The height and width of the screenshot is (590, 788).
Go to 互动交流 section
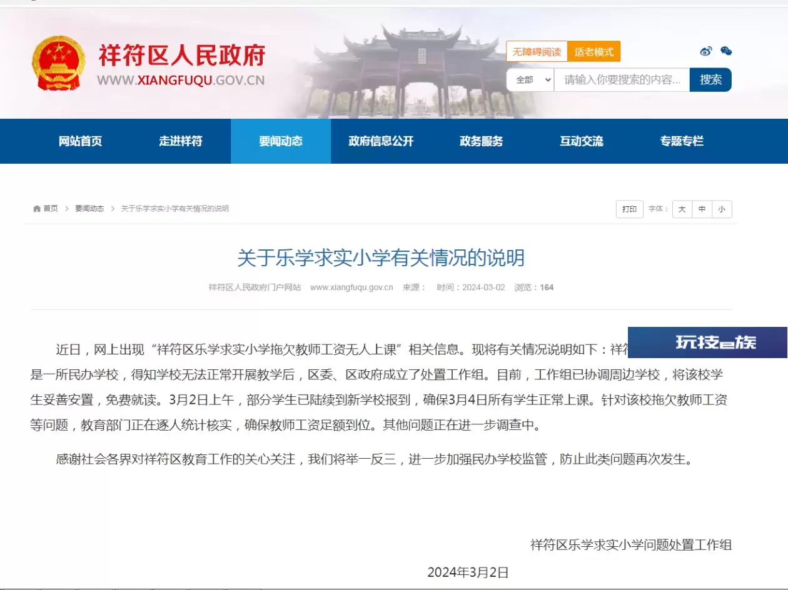[581, 141]
